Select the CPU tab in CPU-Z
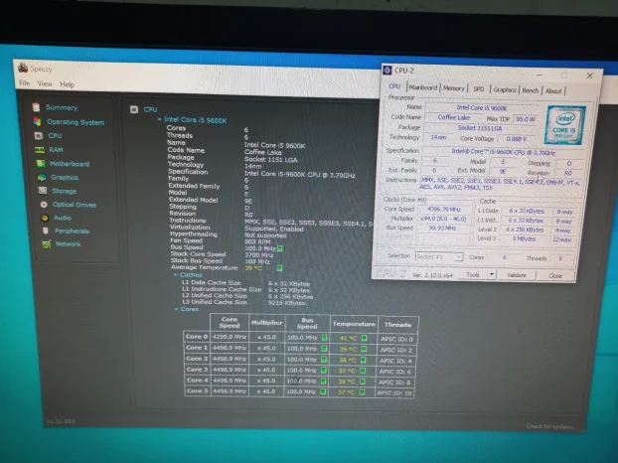 click(x=394, y=86)
